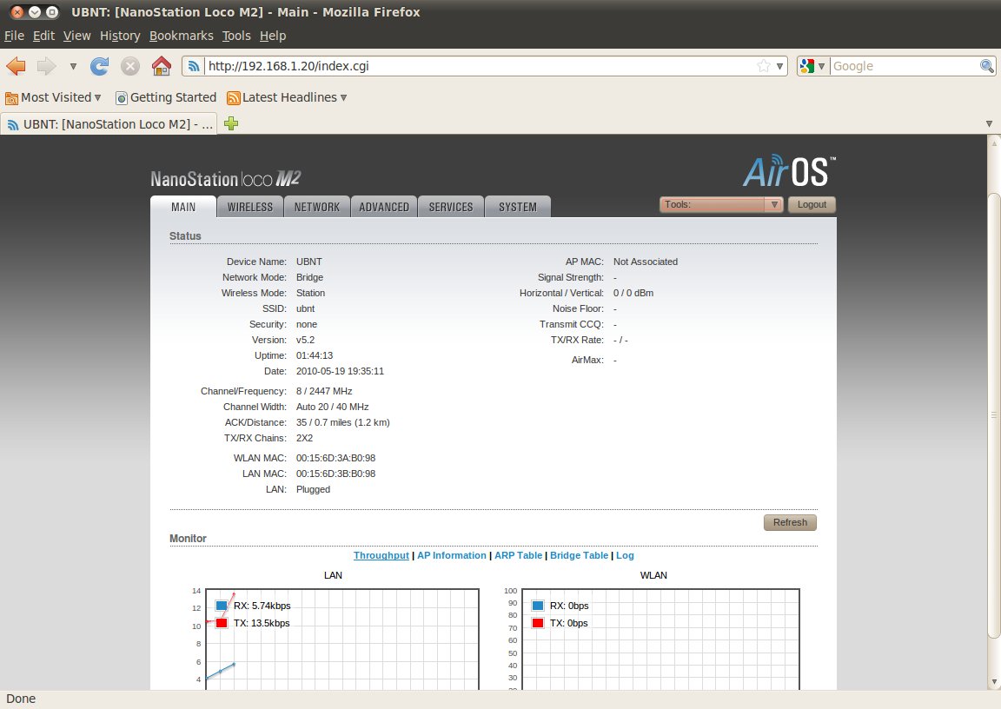Image resolution: width=1001 pixels, height=709 pixels.
Task: Open the ARP Table link
Action: click(x=518, y=555)
